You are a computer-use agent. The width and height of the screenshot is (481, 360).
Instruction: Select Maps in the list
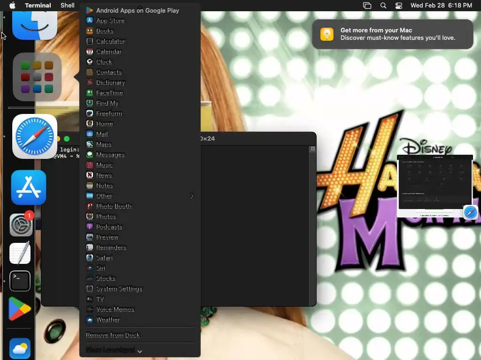(140, 144)
